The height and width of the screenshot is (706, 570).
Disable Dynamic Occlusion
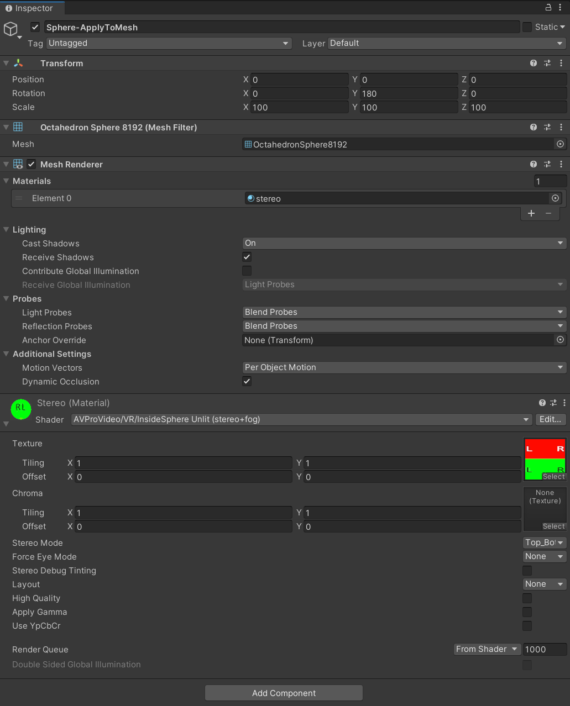point(247,381)
